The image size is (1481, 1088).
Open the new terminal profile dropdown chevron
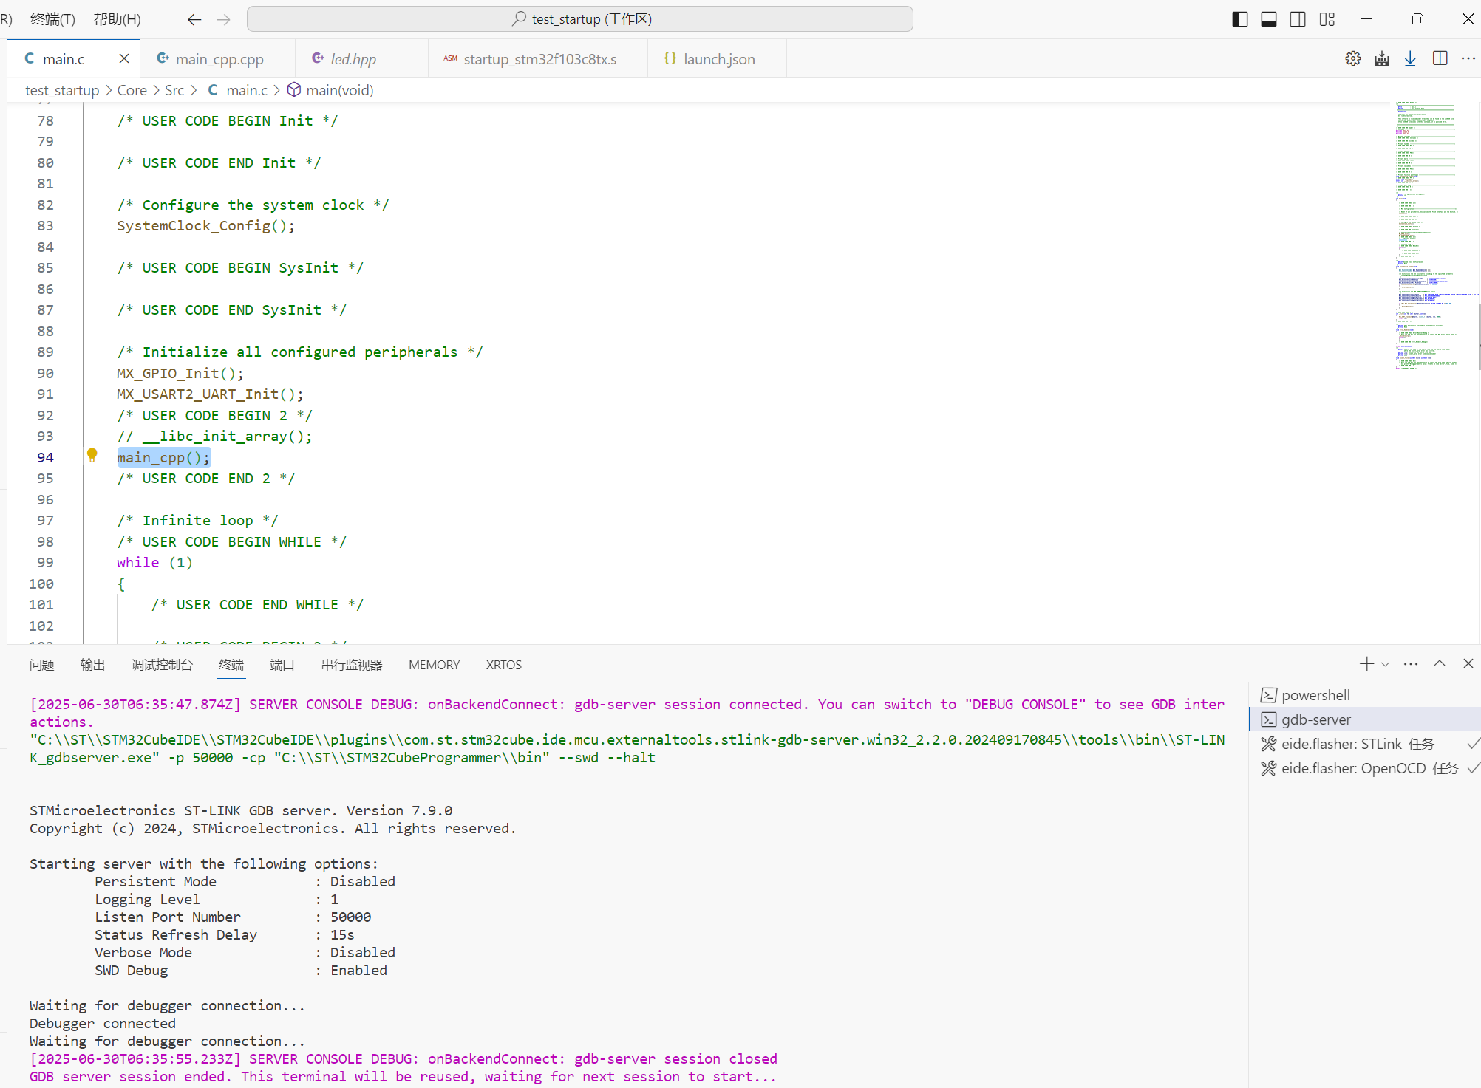[x=1386, y=664]
